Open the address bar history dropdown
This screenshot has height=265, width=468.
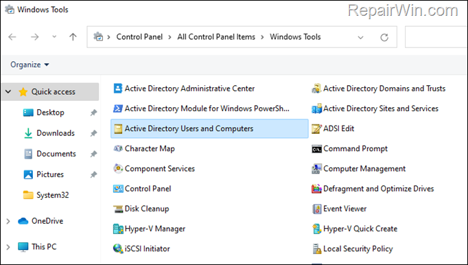[x=360, y=38]
